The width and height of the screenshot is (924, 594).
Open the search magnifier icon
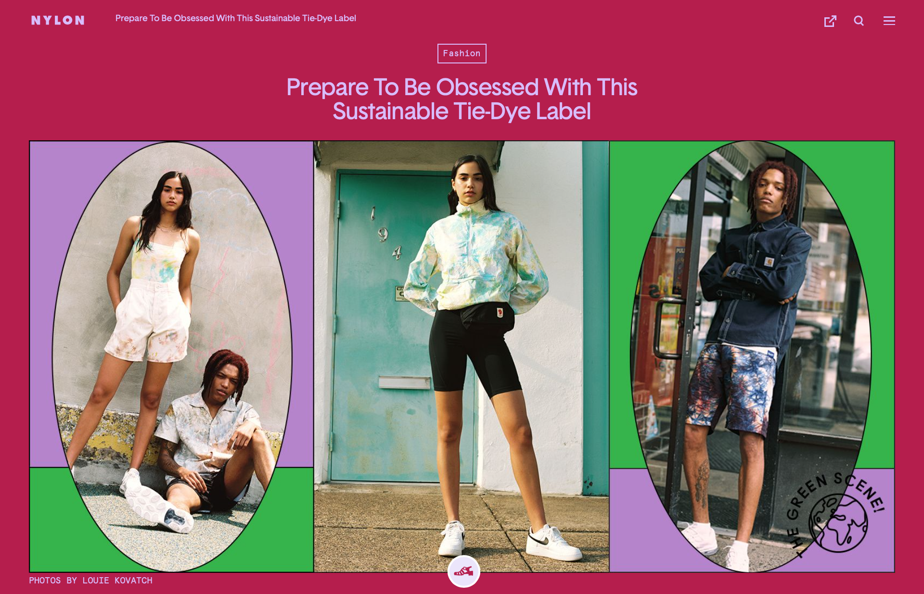coord(859,21)
